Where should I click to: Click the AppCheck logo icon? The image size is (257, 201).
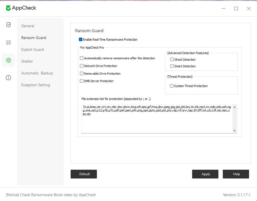pyautogui.click(x=8, y=8)
